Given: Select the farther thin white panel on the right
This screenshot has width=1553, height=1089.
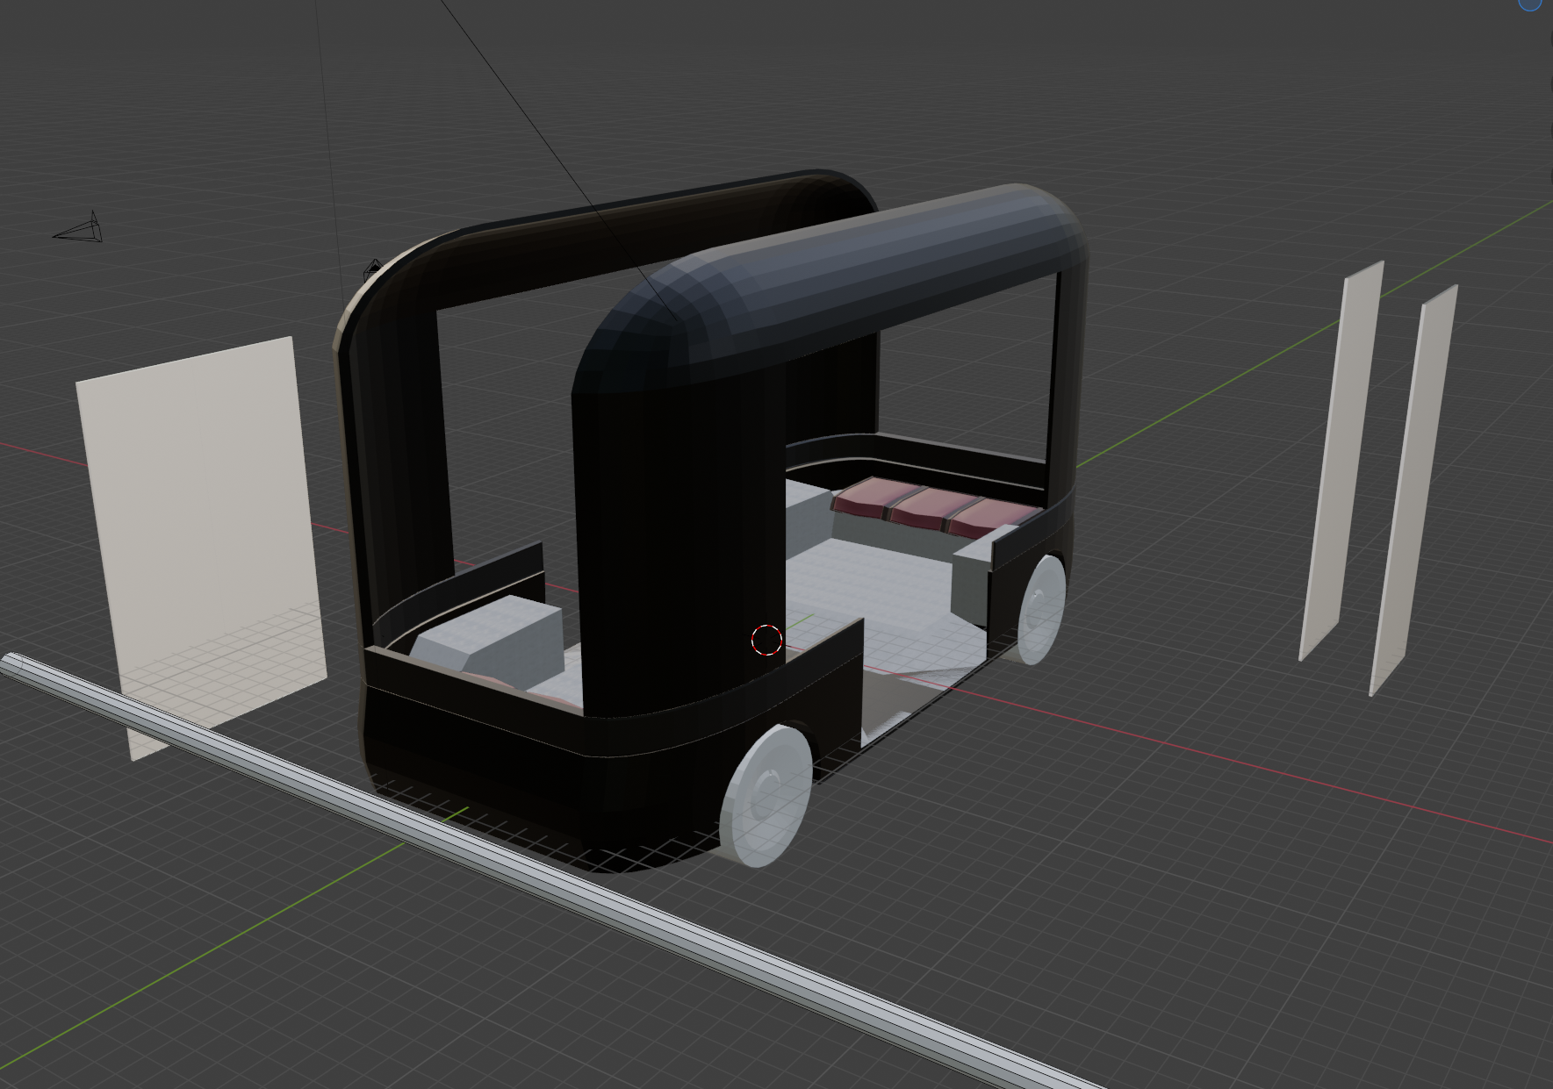Looking at the screenshot, I should [x=1341, y=461].
